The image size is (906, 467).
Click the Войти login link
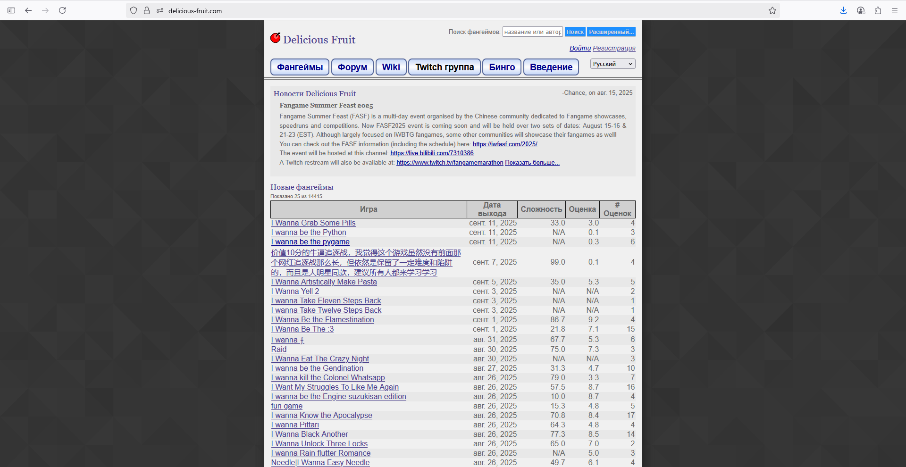tap(580, 48)
